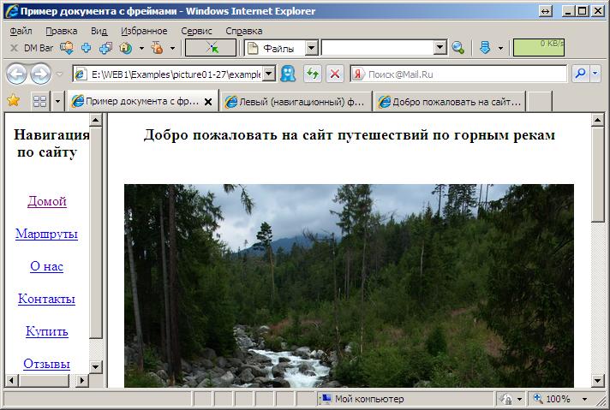Click the magnifier search button
Image resolution: width=610 pixels, height=410 pixels.
click(580, 74)
